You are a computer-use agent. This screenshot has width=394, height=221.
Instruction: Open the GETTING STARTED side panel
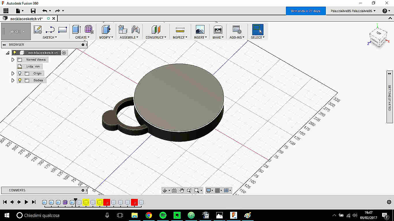pos(389,97)
